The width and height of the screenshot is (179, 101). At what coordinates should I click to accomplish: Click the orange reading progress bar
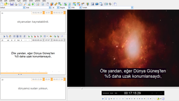24,73
